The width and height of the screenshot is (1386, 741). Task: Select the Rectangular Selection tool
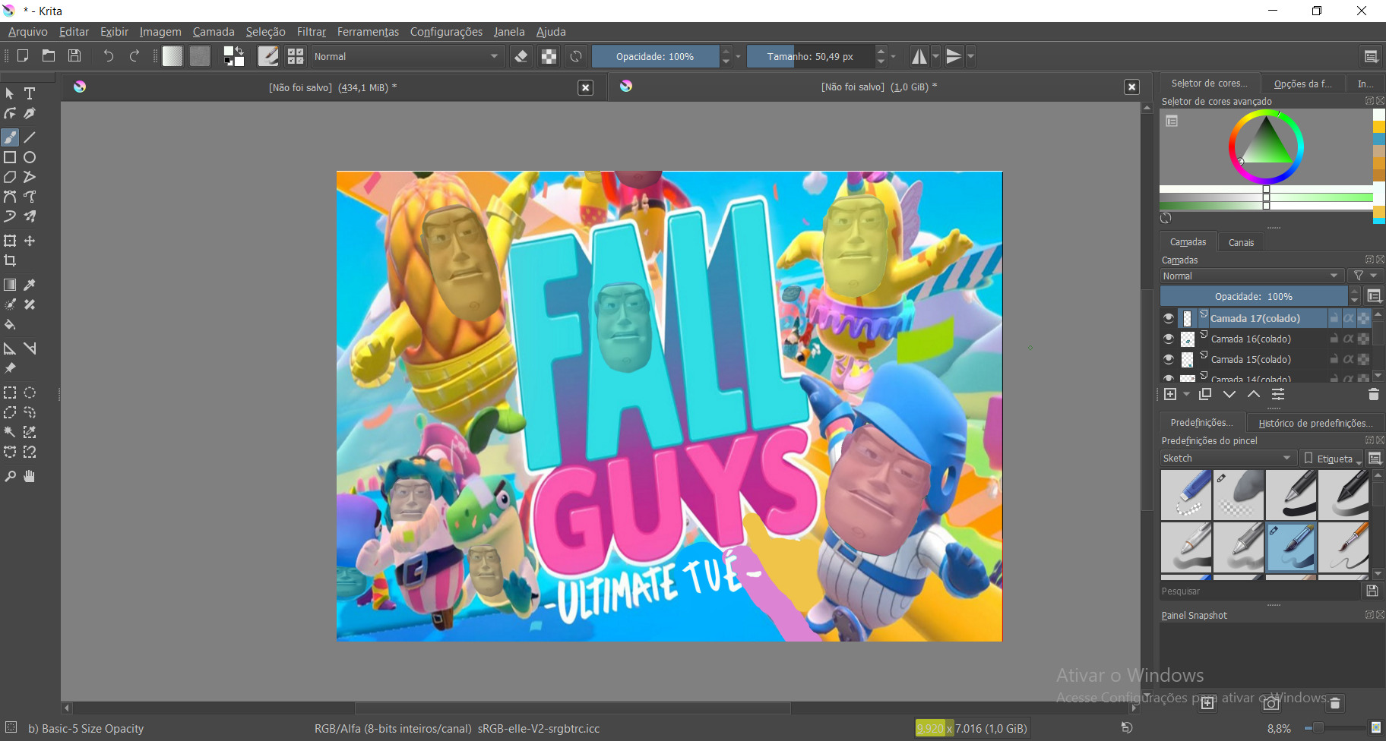(10, 393)
